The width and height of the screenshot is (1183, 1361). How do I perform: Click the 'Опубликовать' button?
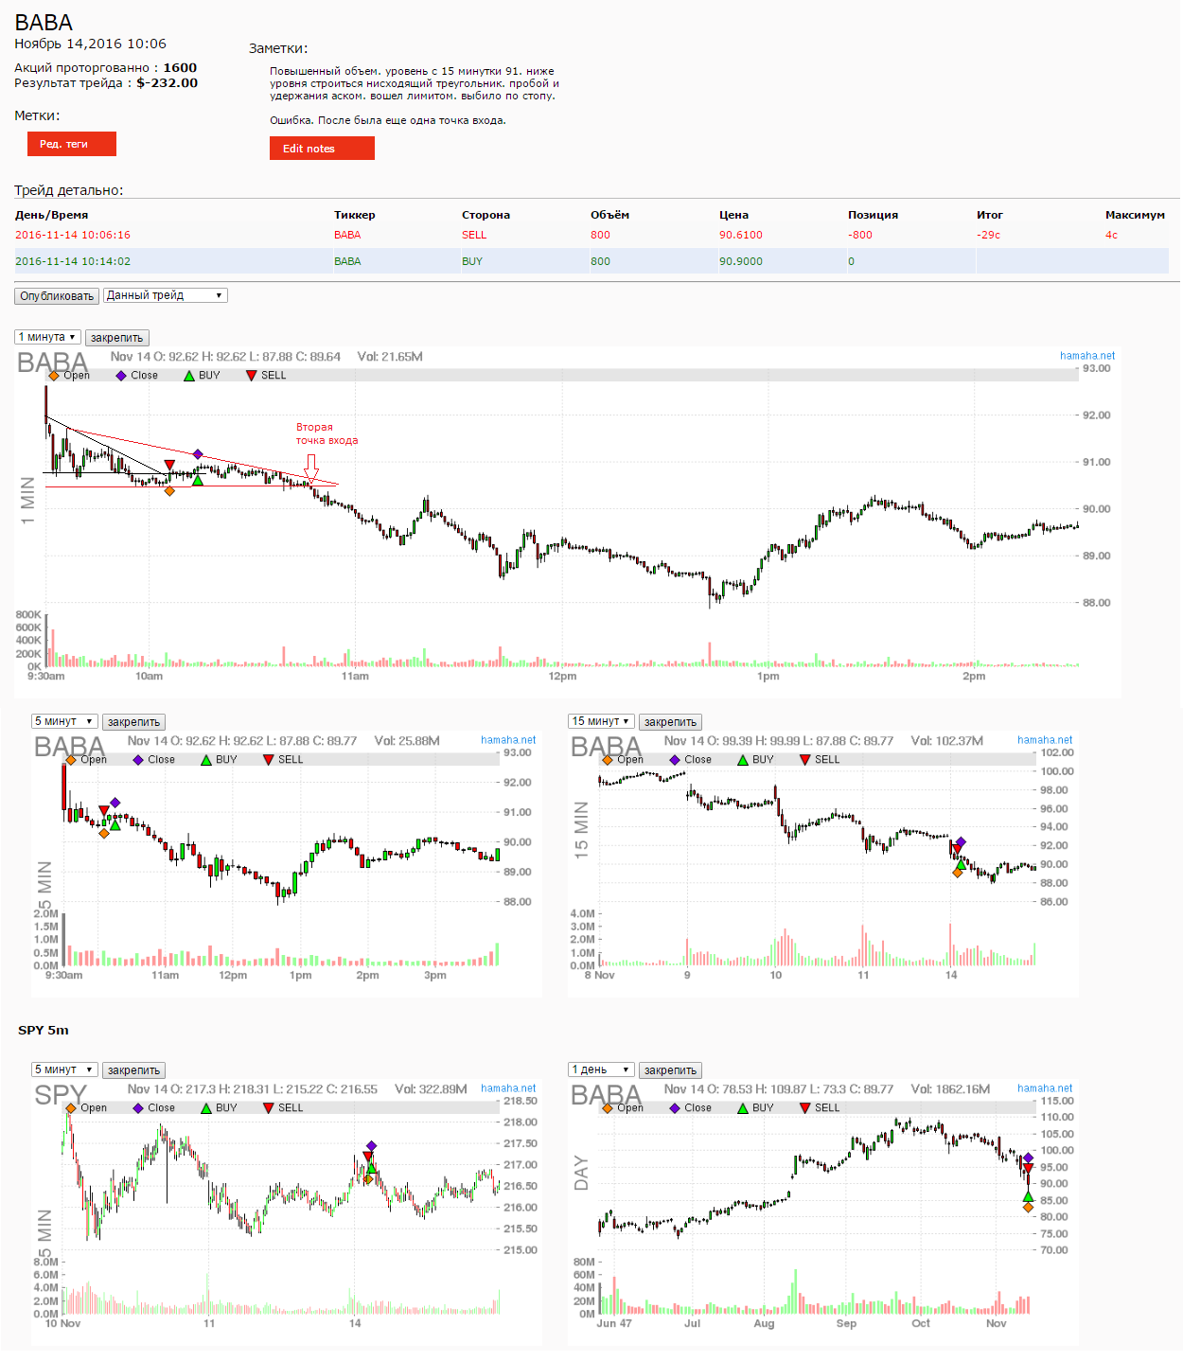tap(57, 296)
